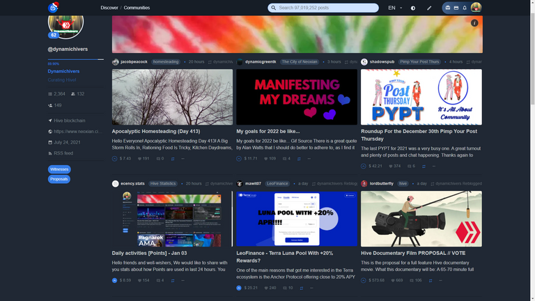Open the Pimp Your Post Thurs tag
535x301 pixels.
point(419,62)
